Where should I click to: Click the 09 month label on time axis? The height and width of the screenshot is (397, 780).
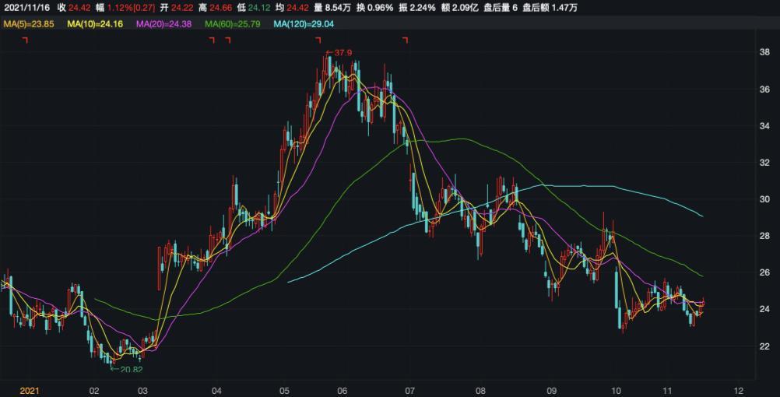[x=552, y=390]
